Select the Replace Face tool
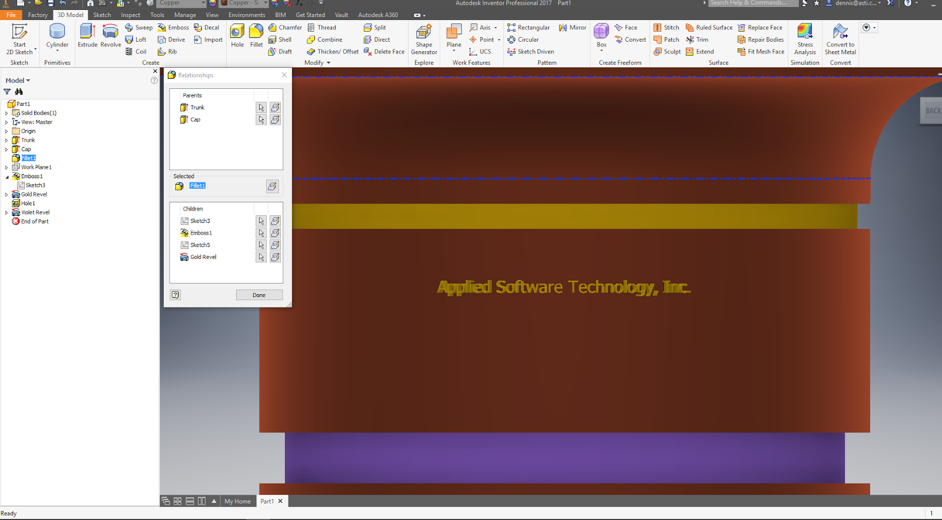This screenshot has width=942, height=520. pos(760,28)
